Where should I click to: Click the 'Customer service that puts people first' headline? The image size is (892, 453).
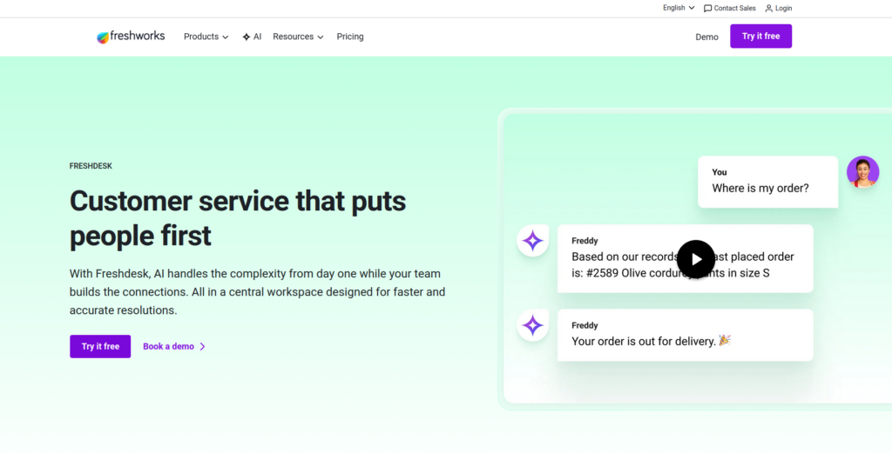pos(238,218)
